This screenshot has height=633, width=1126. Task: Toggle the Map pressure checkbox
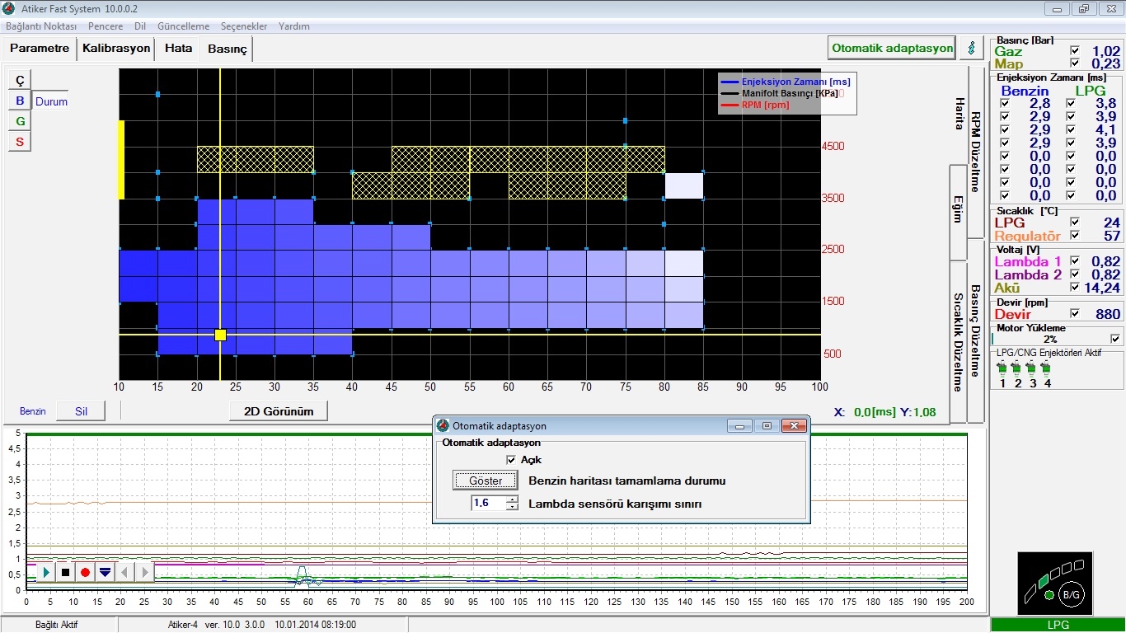point(1074,63)
